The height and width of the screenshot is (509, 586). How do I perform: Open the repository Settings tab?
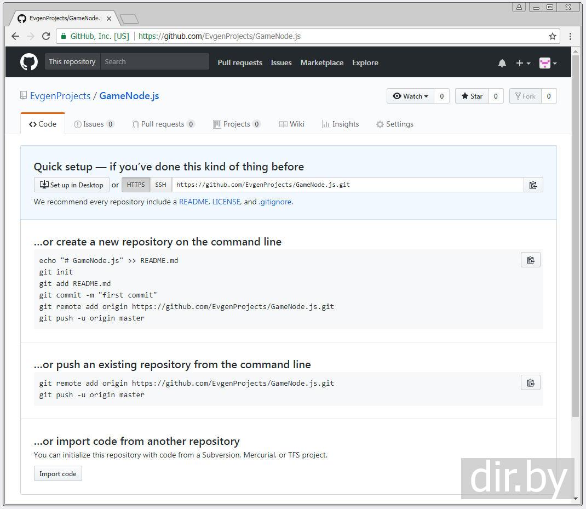[394, 124]
